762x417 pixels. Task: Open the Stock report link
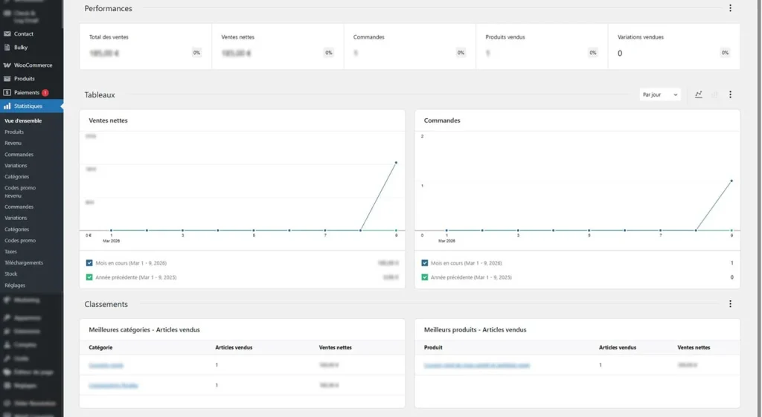click(x=11, y=274)
